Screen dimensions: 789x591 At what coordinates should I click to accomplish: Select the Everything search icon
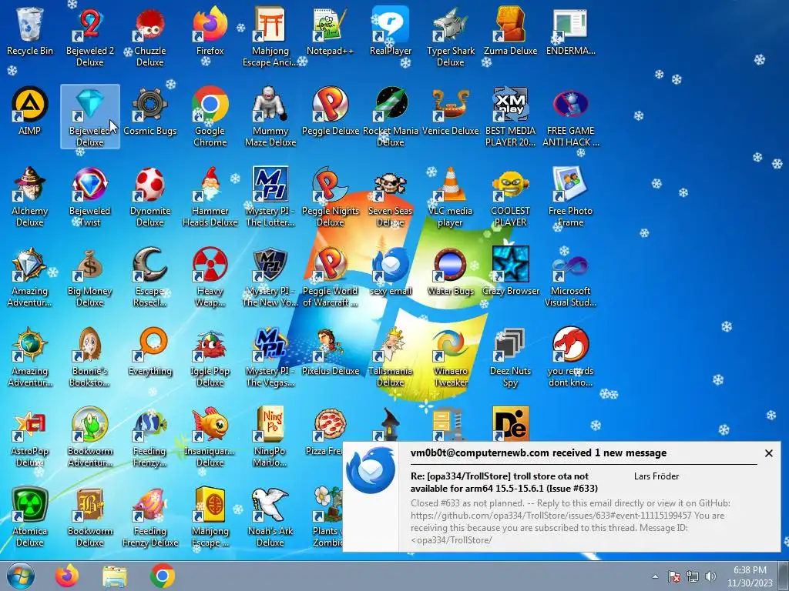pyautogui.click(x=150, y=352)
